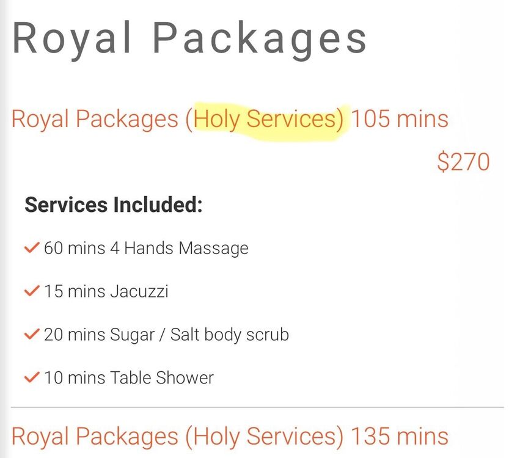Select the 60 mins 4 Hands Massage item
Screen dimensions: 531x458
[146, 249]
